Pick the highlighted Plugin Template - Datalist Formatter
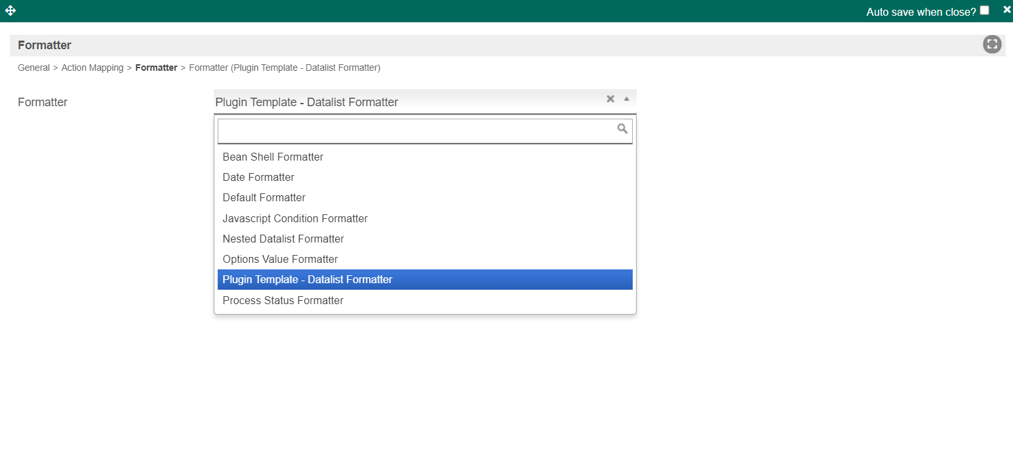Screen dimensions: 1013x468 coord(307,280)
